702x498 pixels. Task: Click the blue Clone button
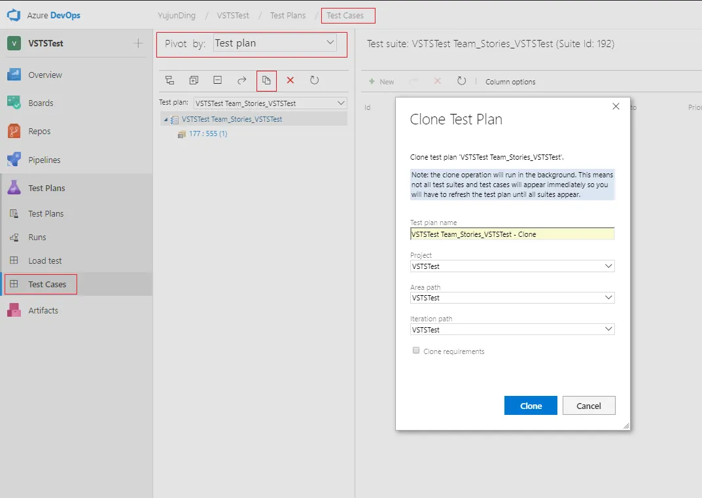(x=531, y=405)
